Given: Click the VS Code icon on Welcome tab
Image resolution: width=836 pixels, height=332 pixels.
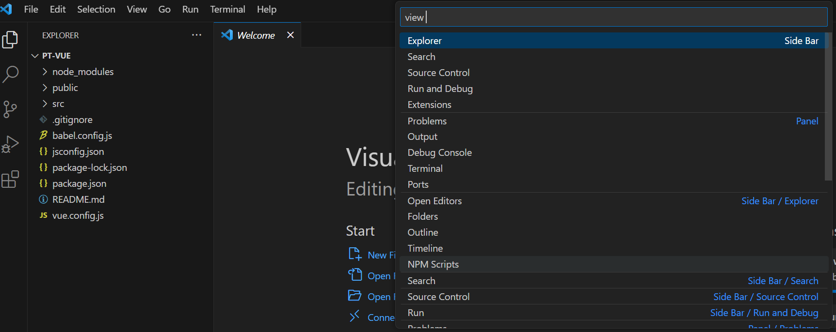Looking at the screenshot, I should (227, 35).
